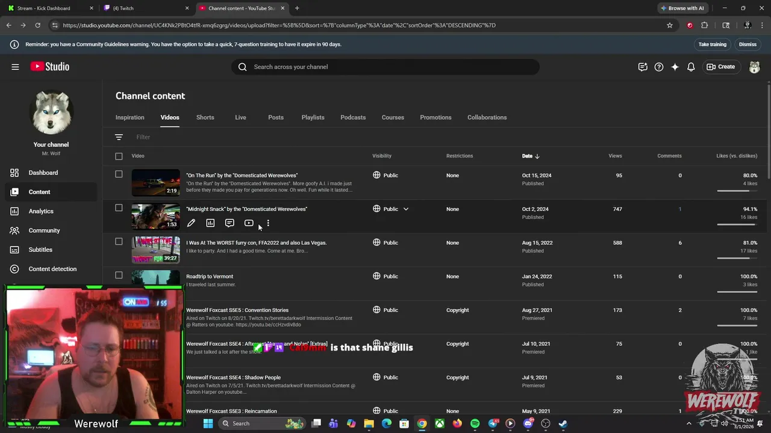Image resolution: width=771 pixels, height=433 pixels.
Task: Open File Explorer from the taskbar
Action: point(369,423)
